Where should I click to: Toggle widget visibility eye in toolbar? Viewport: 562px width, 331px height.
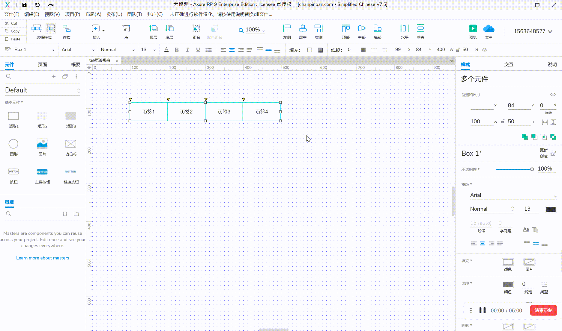[x=485, y=50]
